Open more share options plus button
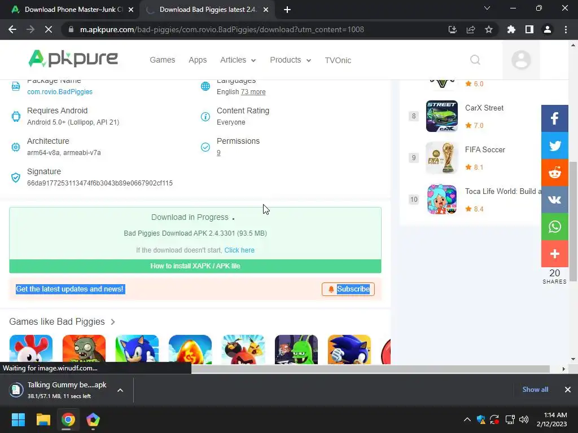Screen dimensions: 578x433 coord(554,254)
